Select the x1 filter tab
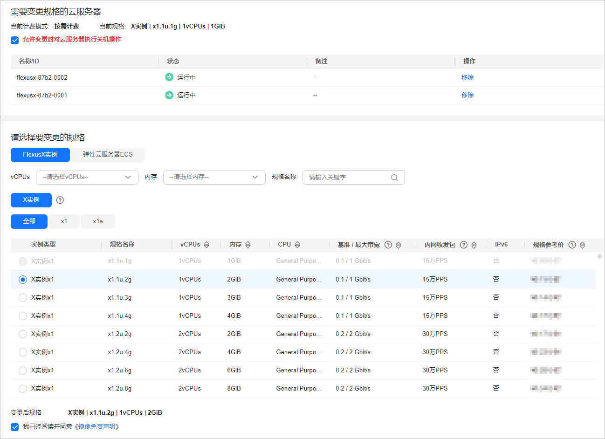Viewport: 605px width, 439px height. tap(64, 221)
